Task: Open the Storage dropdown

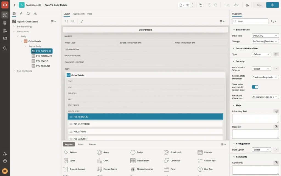Action: pos(265,41)
